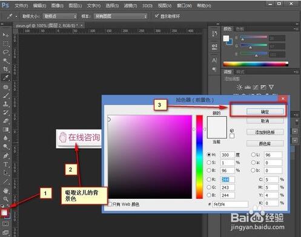Select the Lasso tool
Screen dimensions: 301x237
(5, 52)
